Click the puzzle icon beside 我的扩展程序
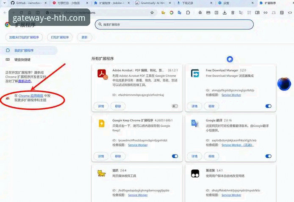 [x=8, y=50]
